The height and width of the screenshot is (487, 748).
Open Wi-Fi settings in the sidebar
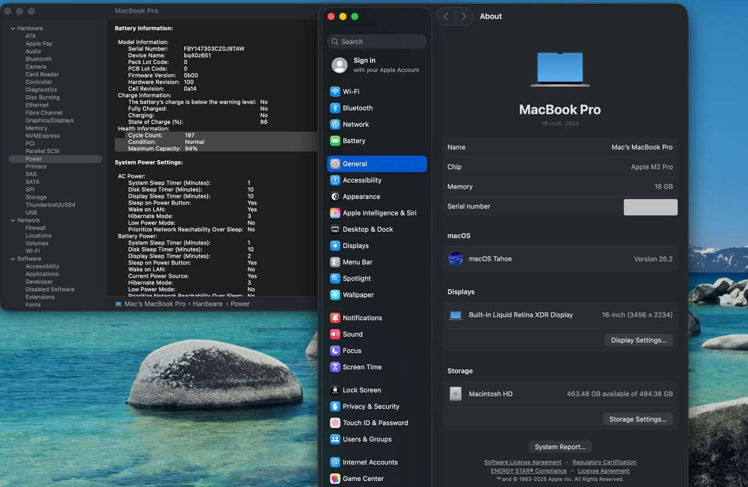click(351, 91)
